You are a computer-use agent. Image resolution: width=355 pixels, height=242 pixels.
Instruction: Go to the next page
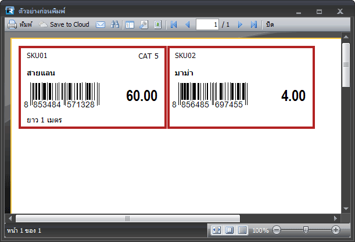[x=240, y=25]
